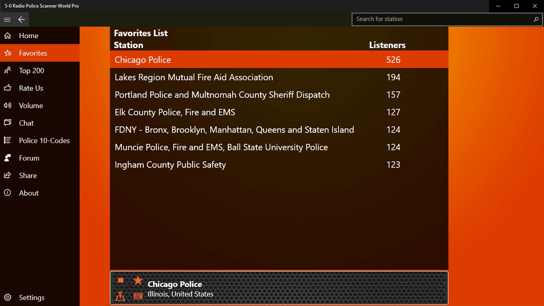Click the Home house icon

click(x=7, y=36)
